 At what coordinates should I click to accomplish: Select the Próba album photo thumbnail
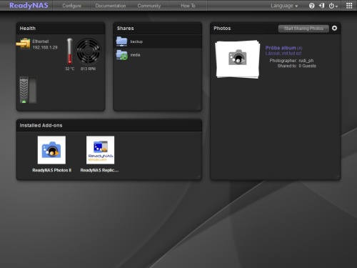click(x=237, y=59)
